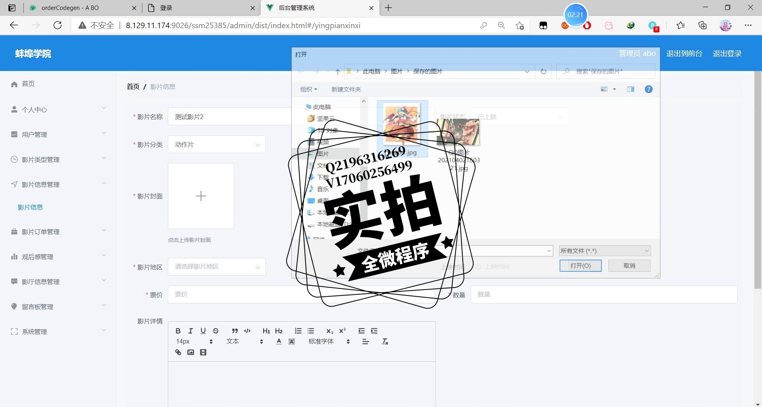Viewport: 762px width, 407px height.
Task: Toggle preview pane in file dialog
Action: (631, 89)
